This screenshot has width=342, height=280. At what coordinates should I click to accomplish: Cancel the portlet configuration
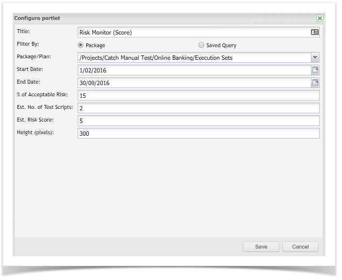[300, 246]
